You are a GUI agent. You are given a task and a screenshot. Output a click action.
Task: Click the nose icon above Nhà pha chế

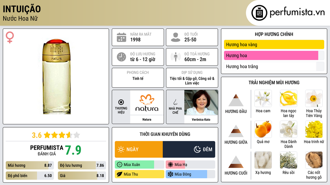[x=175, y=102]
